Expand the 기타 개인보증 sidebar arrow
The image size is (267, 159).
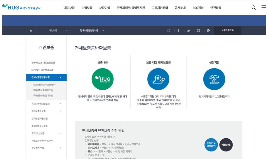60,133
